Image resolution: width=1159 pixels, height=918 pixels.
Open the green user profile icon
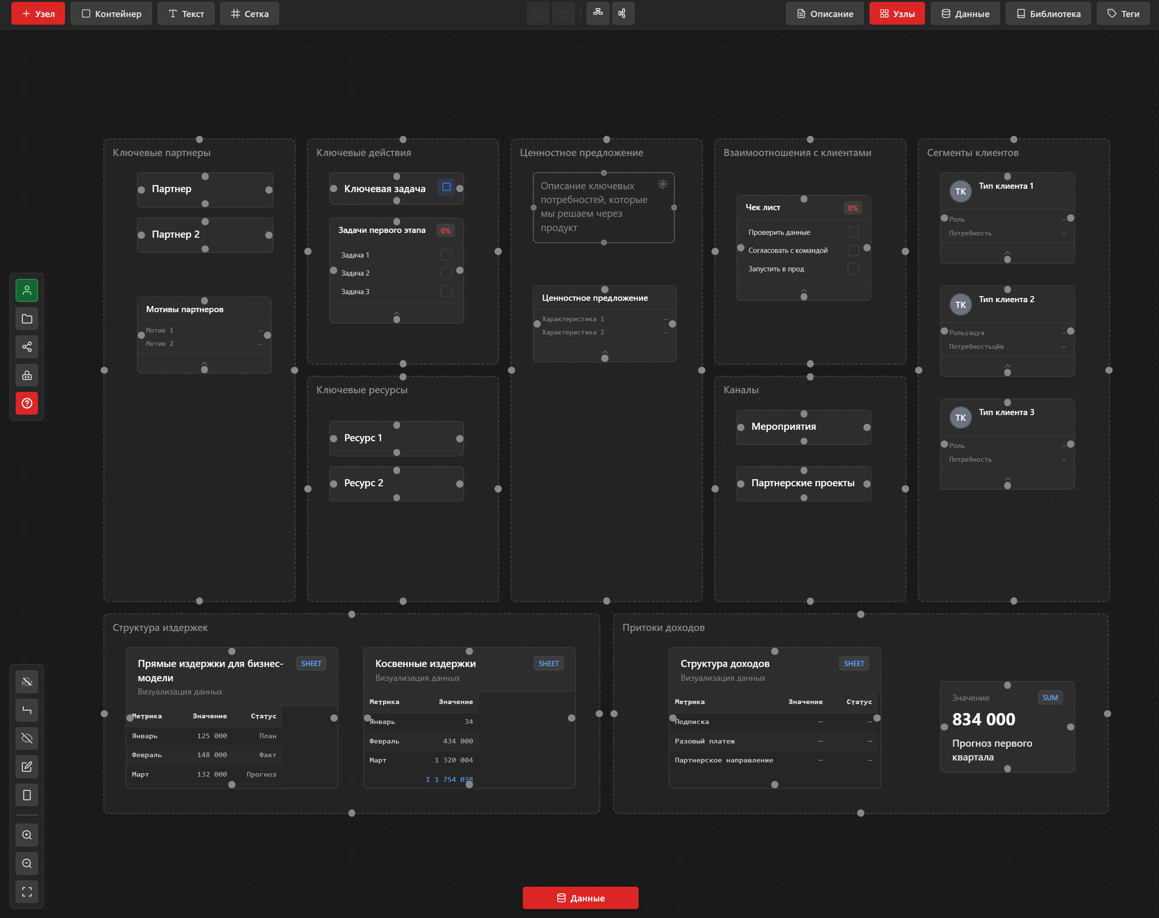click(27, 291)
